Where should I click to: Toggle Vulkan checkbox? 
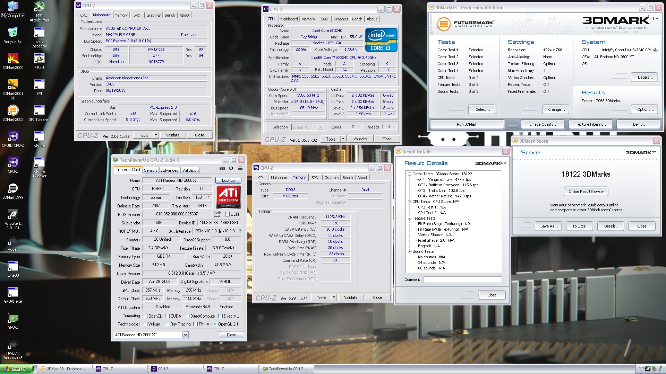pos(145,324)
